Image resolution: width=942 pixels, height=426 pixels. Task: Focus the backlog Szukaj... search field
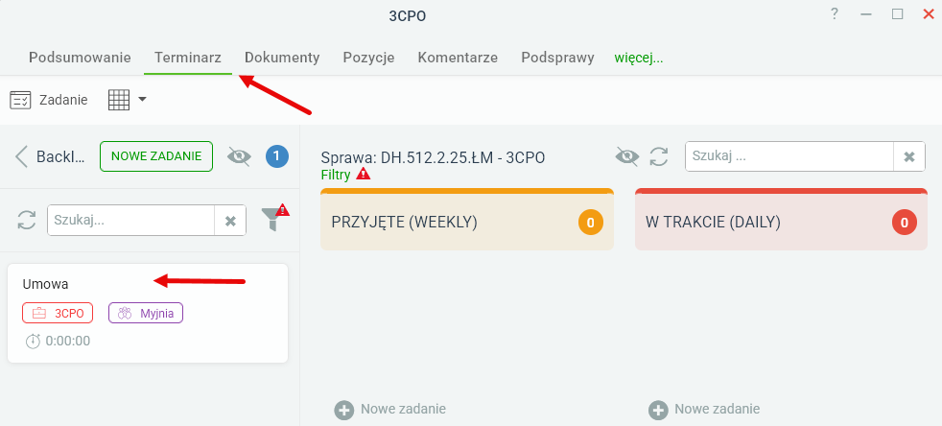coord(131,220)
